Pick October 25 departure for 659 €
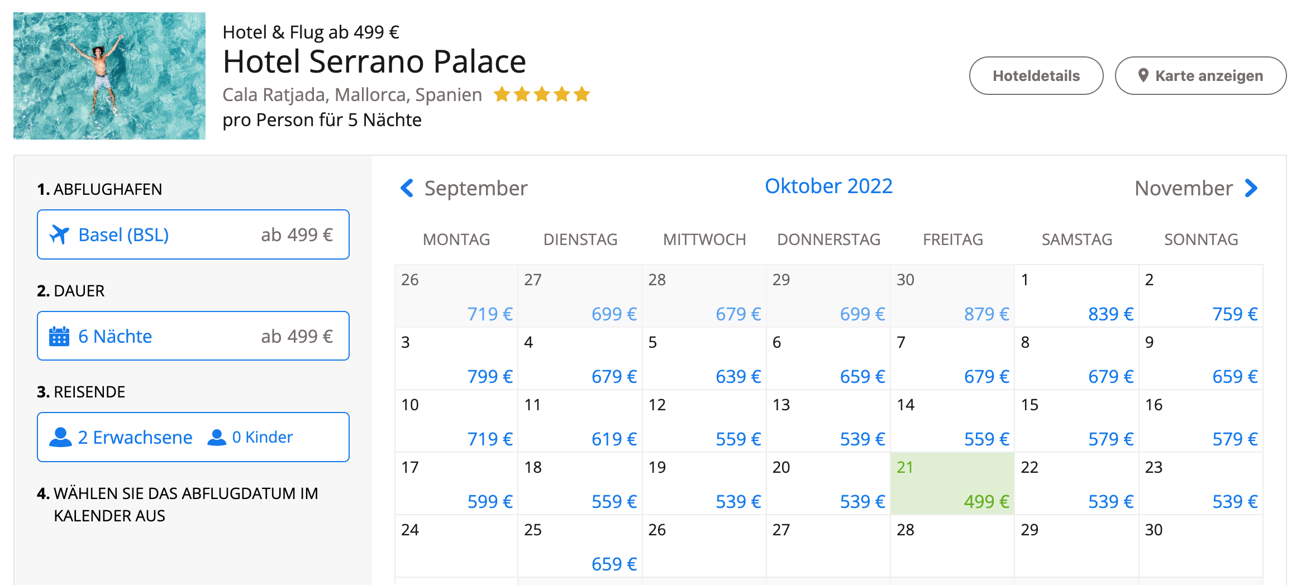Viewport: 1306px width, 585px height. click(580, 546)
